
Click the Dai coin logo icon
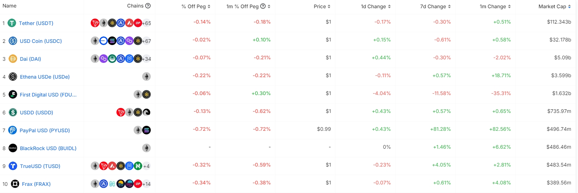[x=13, y=59]
